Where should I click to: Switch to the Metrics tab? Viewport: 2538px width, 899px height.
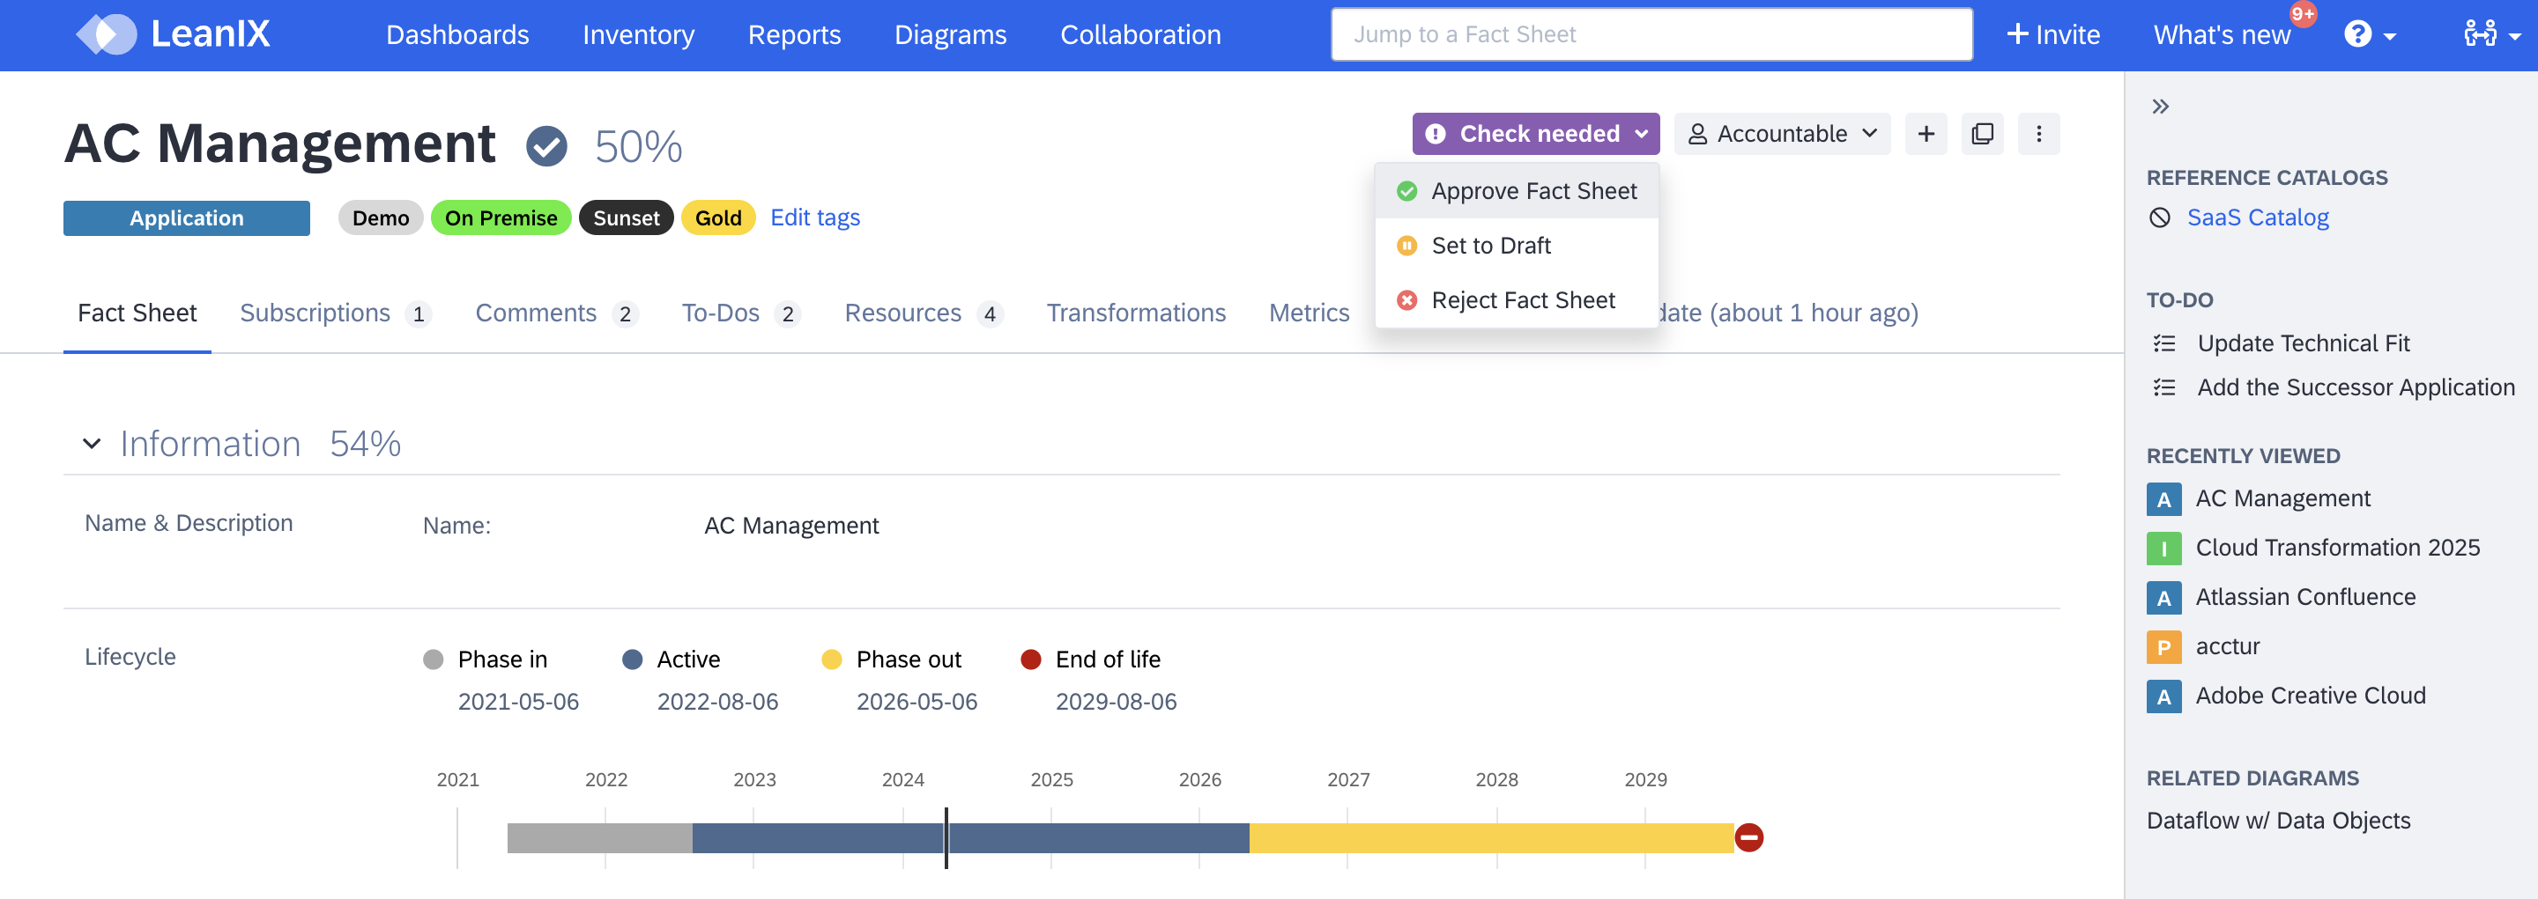pos(1309,313)
